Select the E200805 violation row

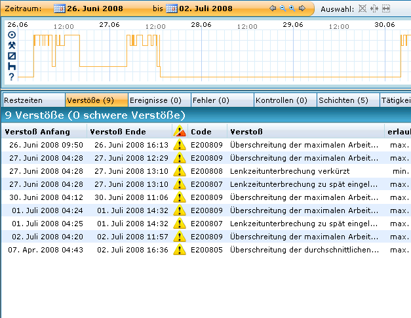tap(197, 250)
